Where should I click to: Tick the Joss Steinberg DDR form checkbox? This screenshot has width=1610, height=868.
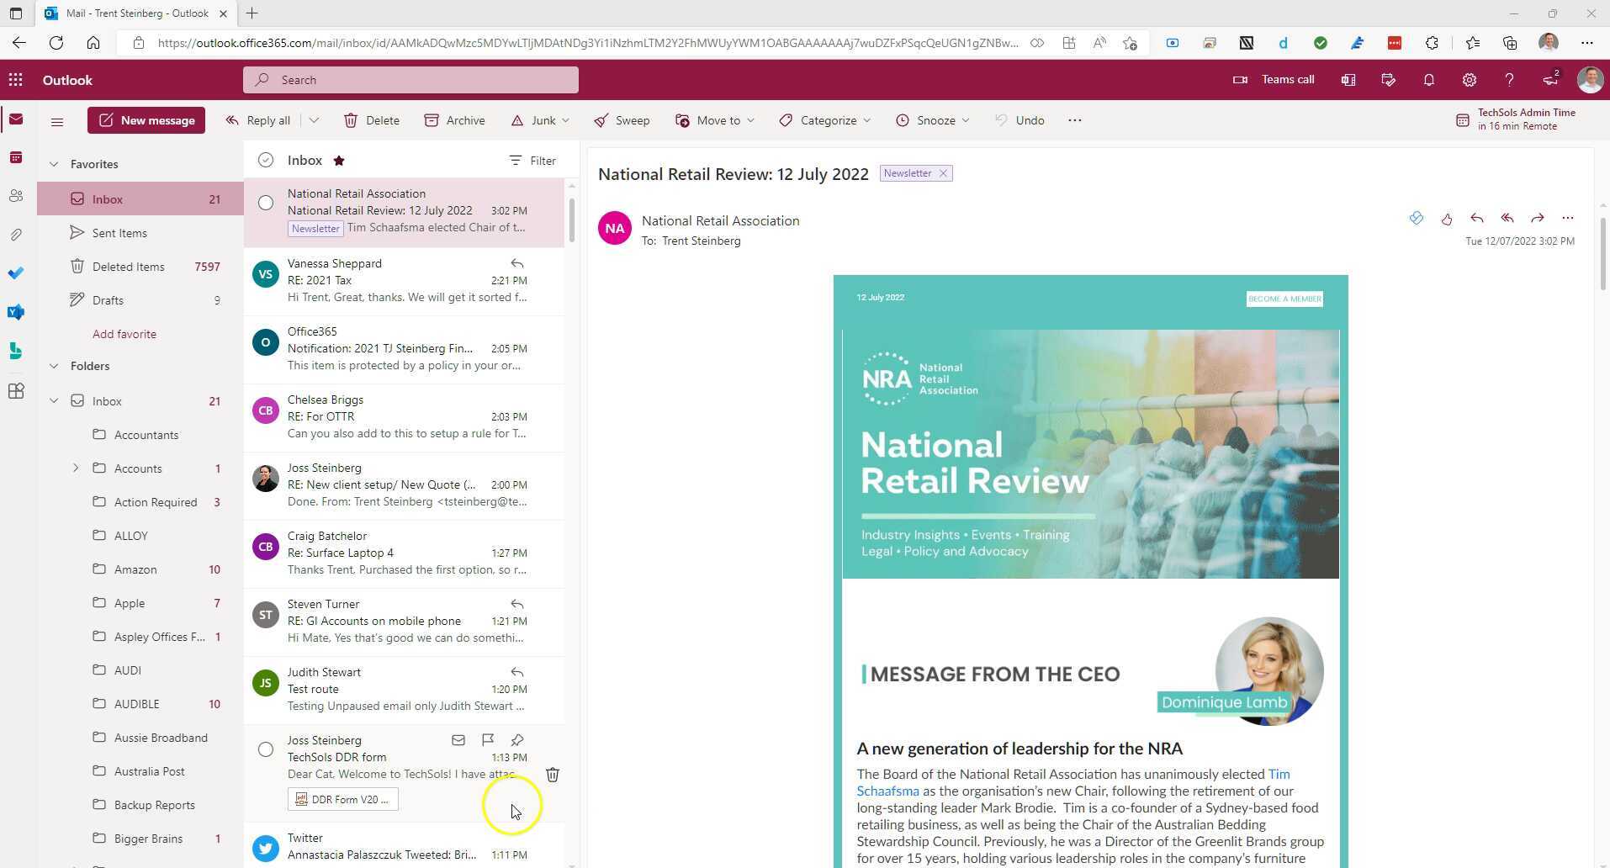tap(266, 749)
